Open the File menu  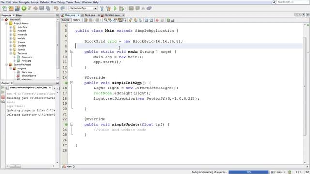[2, 2]
